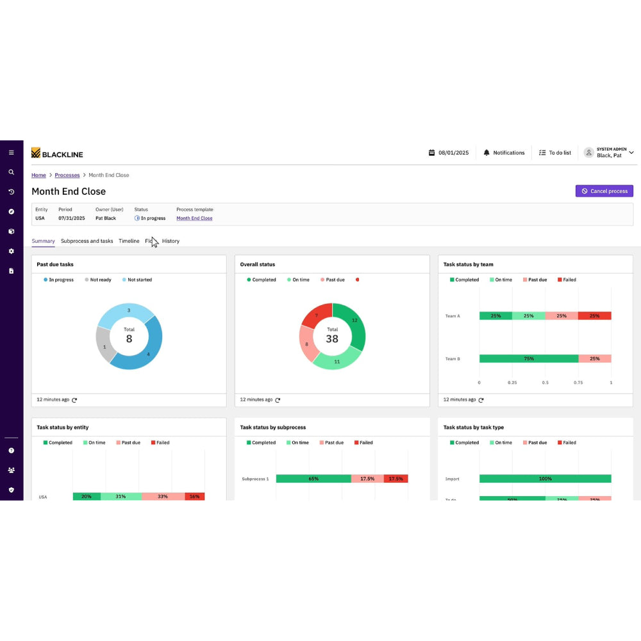
Task: Expand the Black, Pat profile dropdown
Action: click(x=610, y=153)
